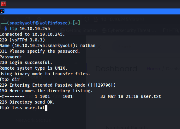
Task: Click the 'less user.txt' command prompt line
Action: point(24,108)
